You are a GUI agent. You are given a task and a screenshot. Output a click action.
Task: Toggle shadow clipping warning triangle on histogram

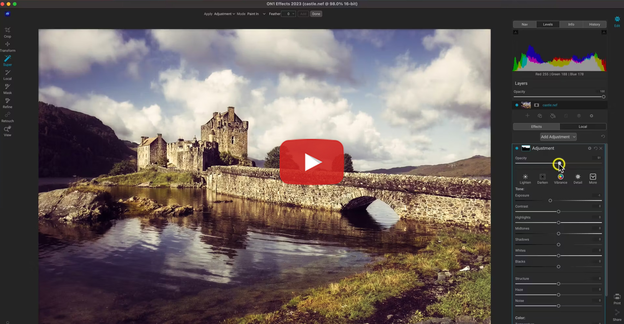tap(515, 32)
